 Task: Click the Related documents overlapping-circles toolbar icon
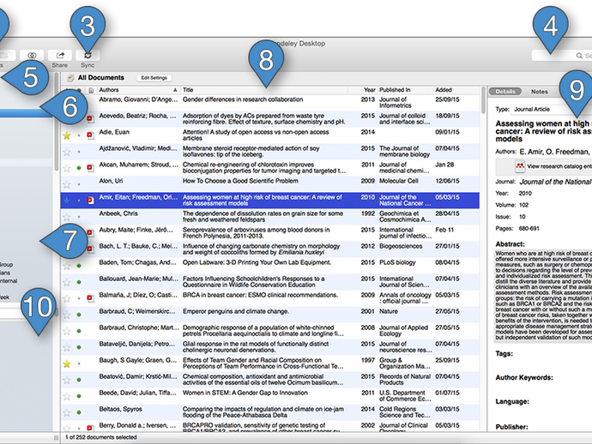[32, 56]
